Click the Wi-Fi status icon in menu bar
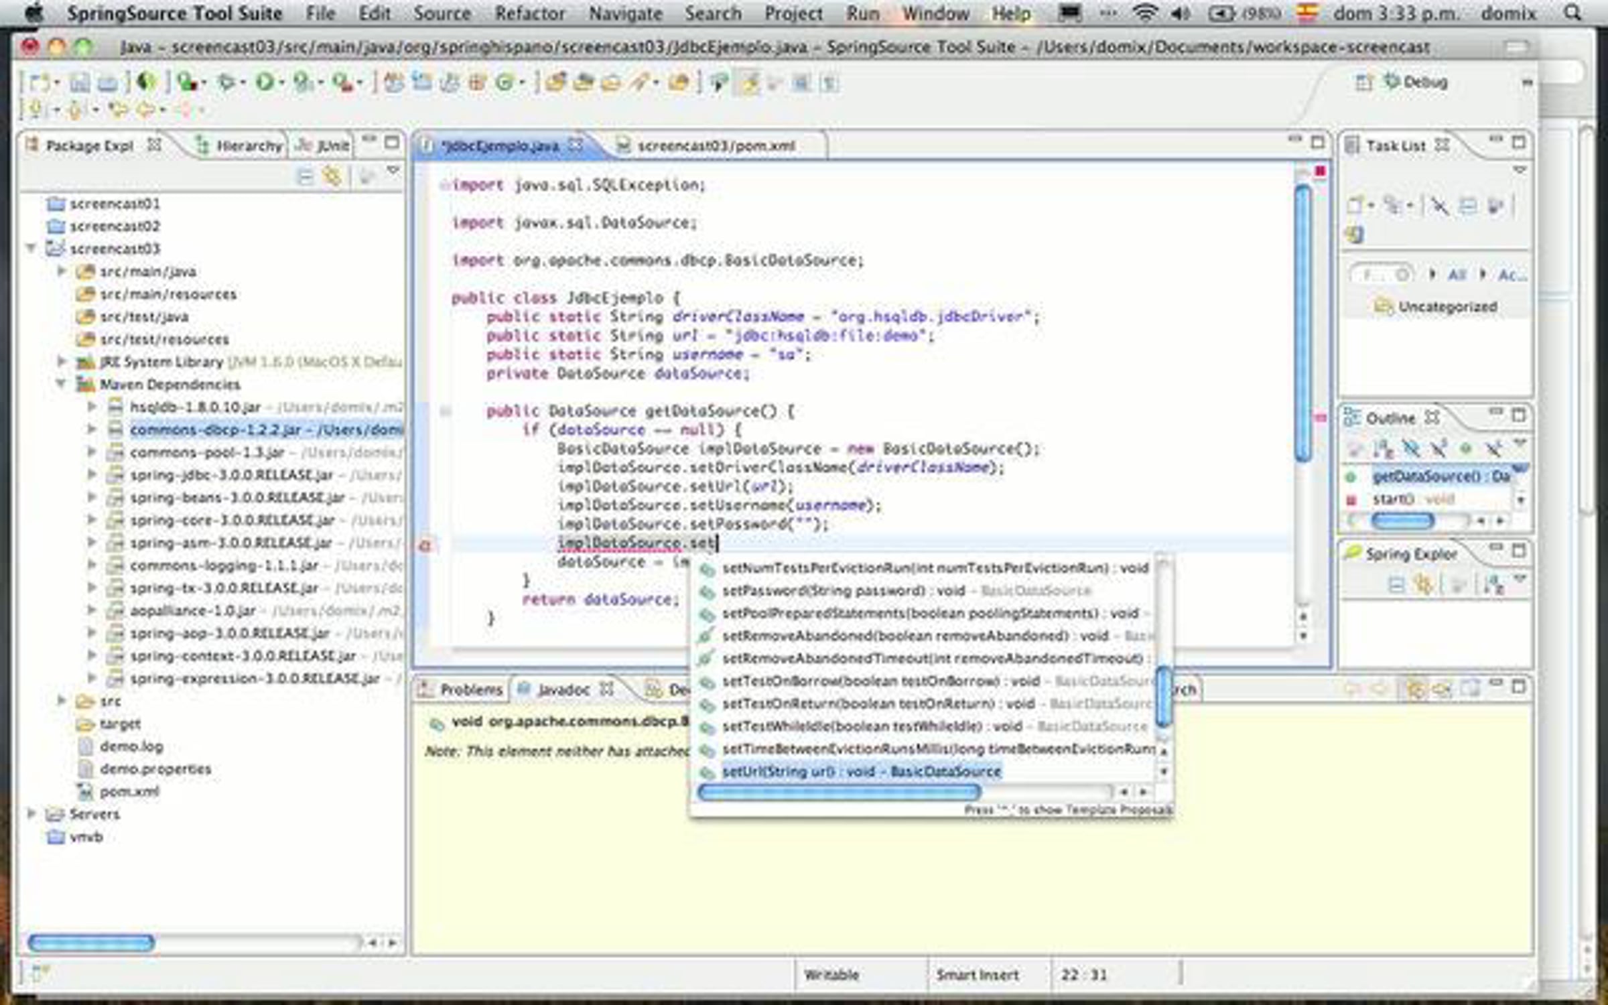Viewport: 1608px width, 1005px height. click(1145, 13)
